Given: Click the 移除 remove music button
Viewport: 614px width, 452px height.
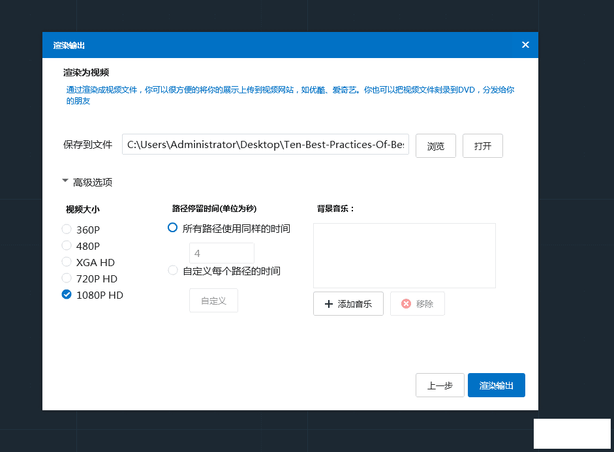Looking at the screenshot, I should point(418,304).
